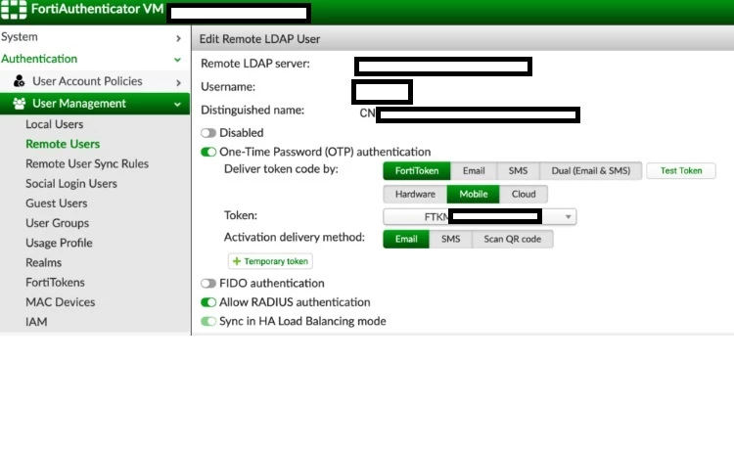734x453 pixels.
Task: Open MAC Devices page
Action: [60, 302]
